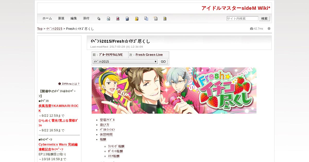Open the 添付 menu item
Viewport: 309px width, 162px height.
tap(86, 19)
